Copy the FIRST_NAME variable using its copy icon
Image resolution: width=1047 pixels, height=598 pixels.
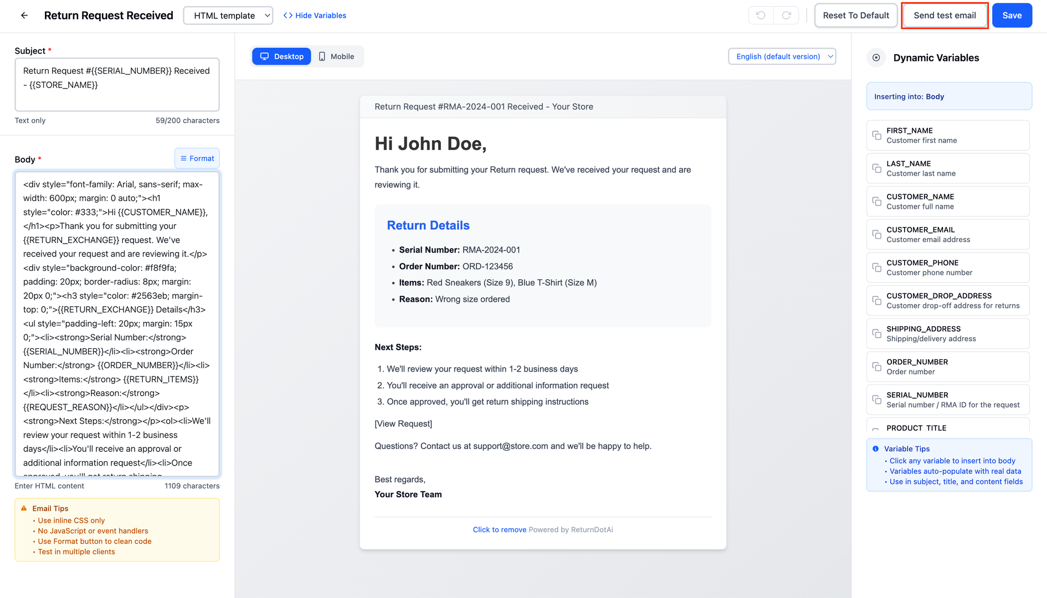876,135
